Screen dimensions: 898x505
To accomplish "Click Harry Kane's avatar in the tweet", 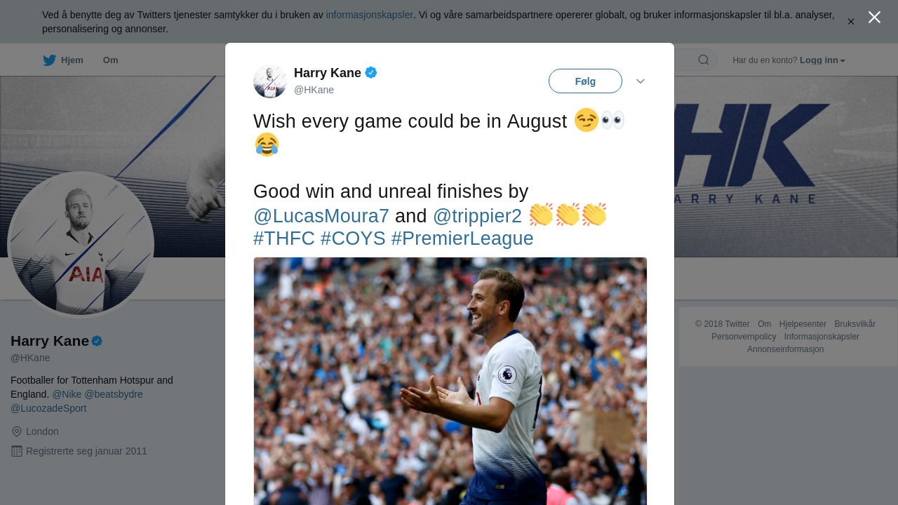I will 270,81.
